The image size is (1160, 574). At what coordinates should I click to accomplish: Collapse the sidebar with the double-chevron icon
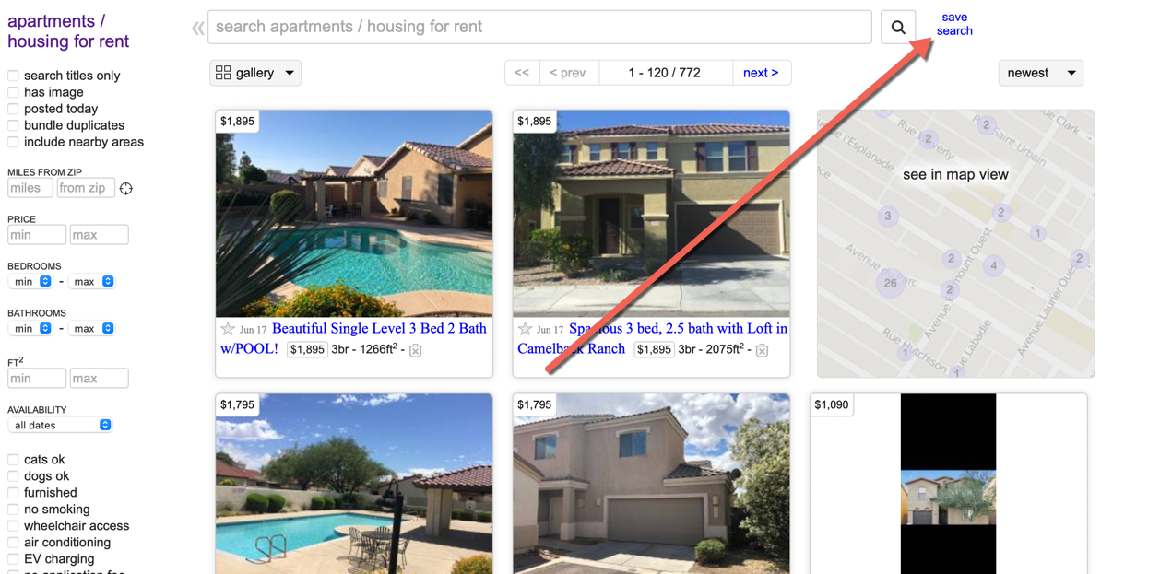(197, 29)
